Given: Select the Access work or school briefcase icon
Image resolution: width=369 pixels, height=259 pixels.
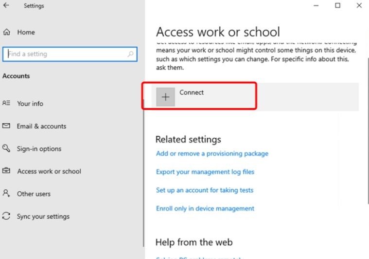Looking at the screenshot, I should (x=6, y=171).
